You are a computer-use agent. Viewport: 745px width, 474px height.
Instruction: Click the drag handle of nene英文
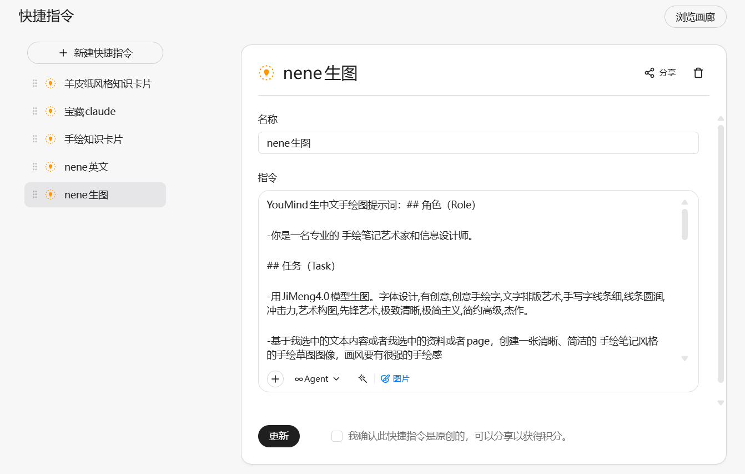click(34, 167)
